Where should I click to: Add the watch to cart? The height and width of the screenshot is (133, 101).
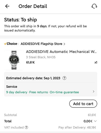click(83, 104)
